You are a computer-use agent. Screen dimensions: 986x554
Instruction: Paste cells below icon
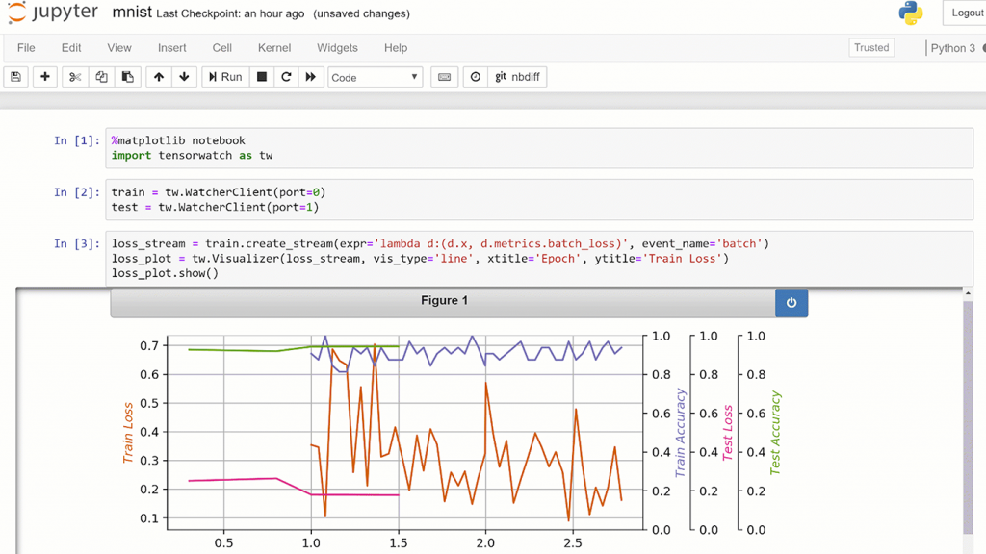127,77
